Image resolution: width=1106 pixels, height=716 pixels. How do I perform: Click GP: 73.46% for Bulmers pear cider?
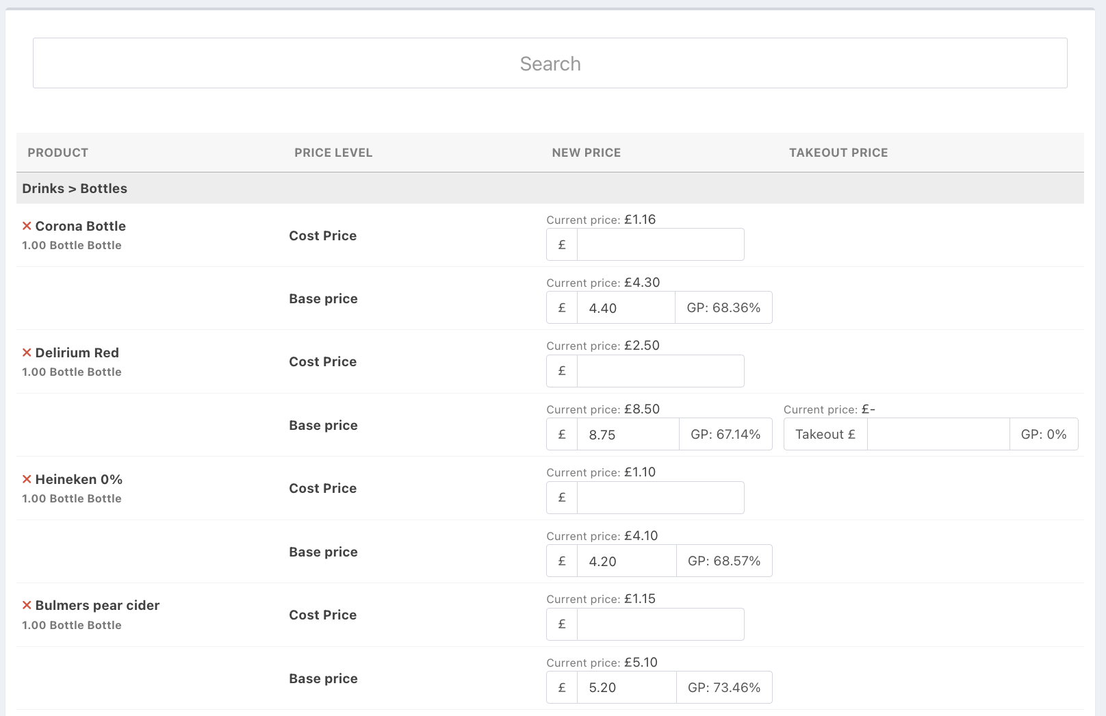click(x=724, y=687)
